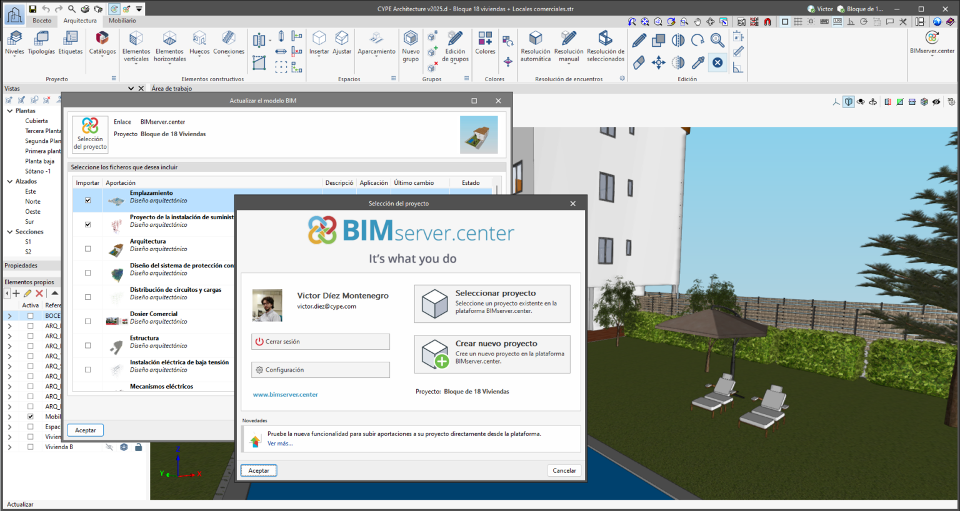The height and width of the screenshot is (511, 960).
Task: Select Elementos verticales tool
Action: coord(136,46)
